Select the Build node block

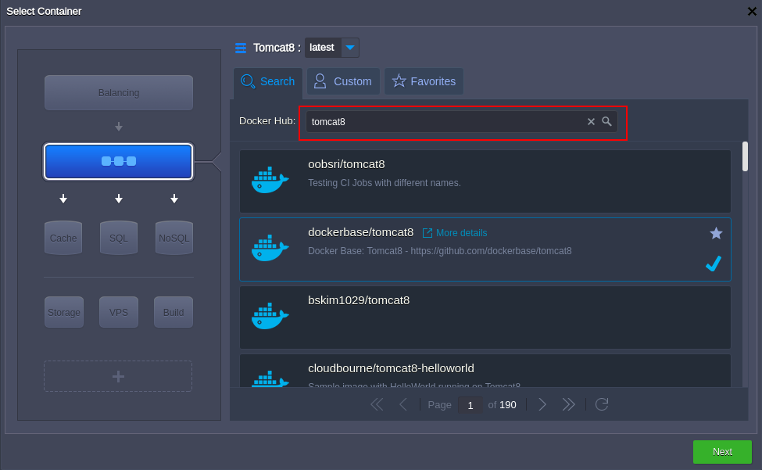pyautogui.click(x=174, y=312)
